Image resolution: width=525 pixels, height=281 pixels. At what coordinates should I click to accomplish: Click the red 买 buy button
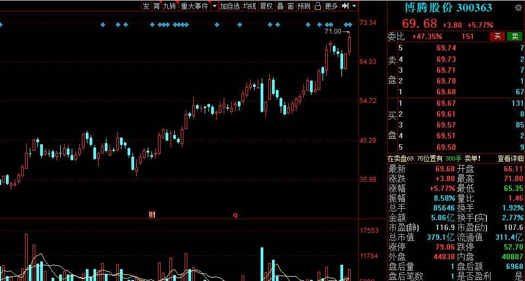pos(497,36)
